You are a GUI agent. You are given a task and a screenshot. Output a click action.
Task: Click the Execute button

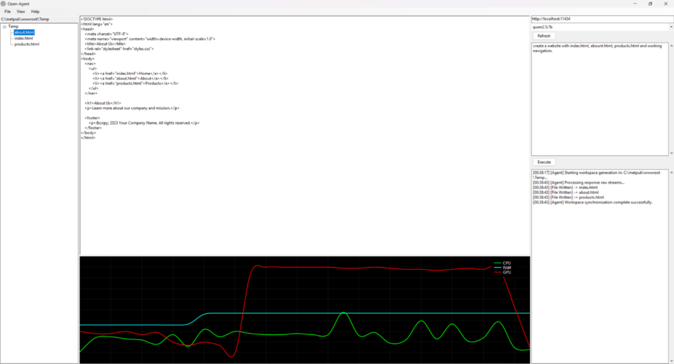click(544, 162)
